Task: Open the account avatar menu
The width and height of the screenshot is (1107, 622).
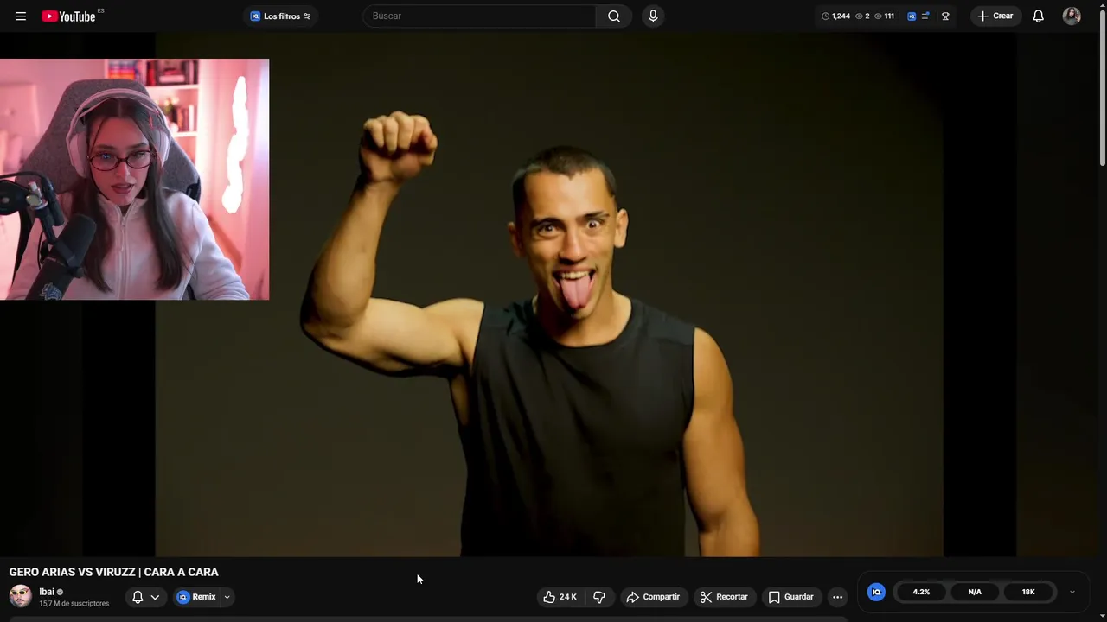Action: coord(1072,16)
